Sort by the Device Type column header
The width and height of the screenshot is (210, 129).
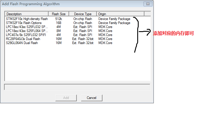point(83,14)
